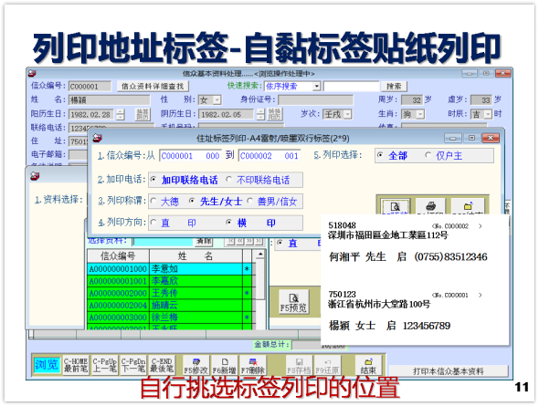Select the row 施晴云
539x406 pixels.
[x=170, y=306]
